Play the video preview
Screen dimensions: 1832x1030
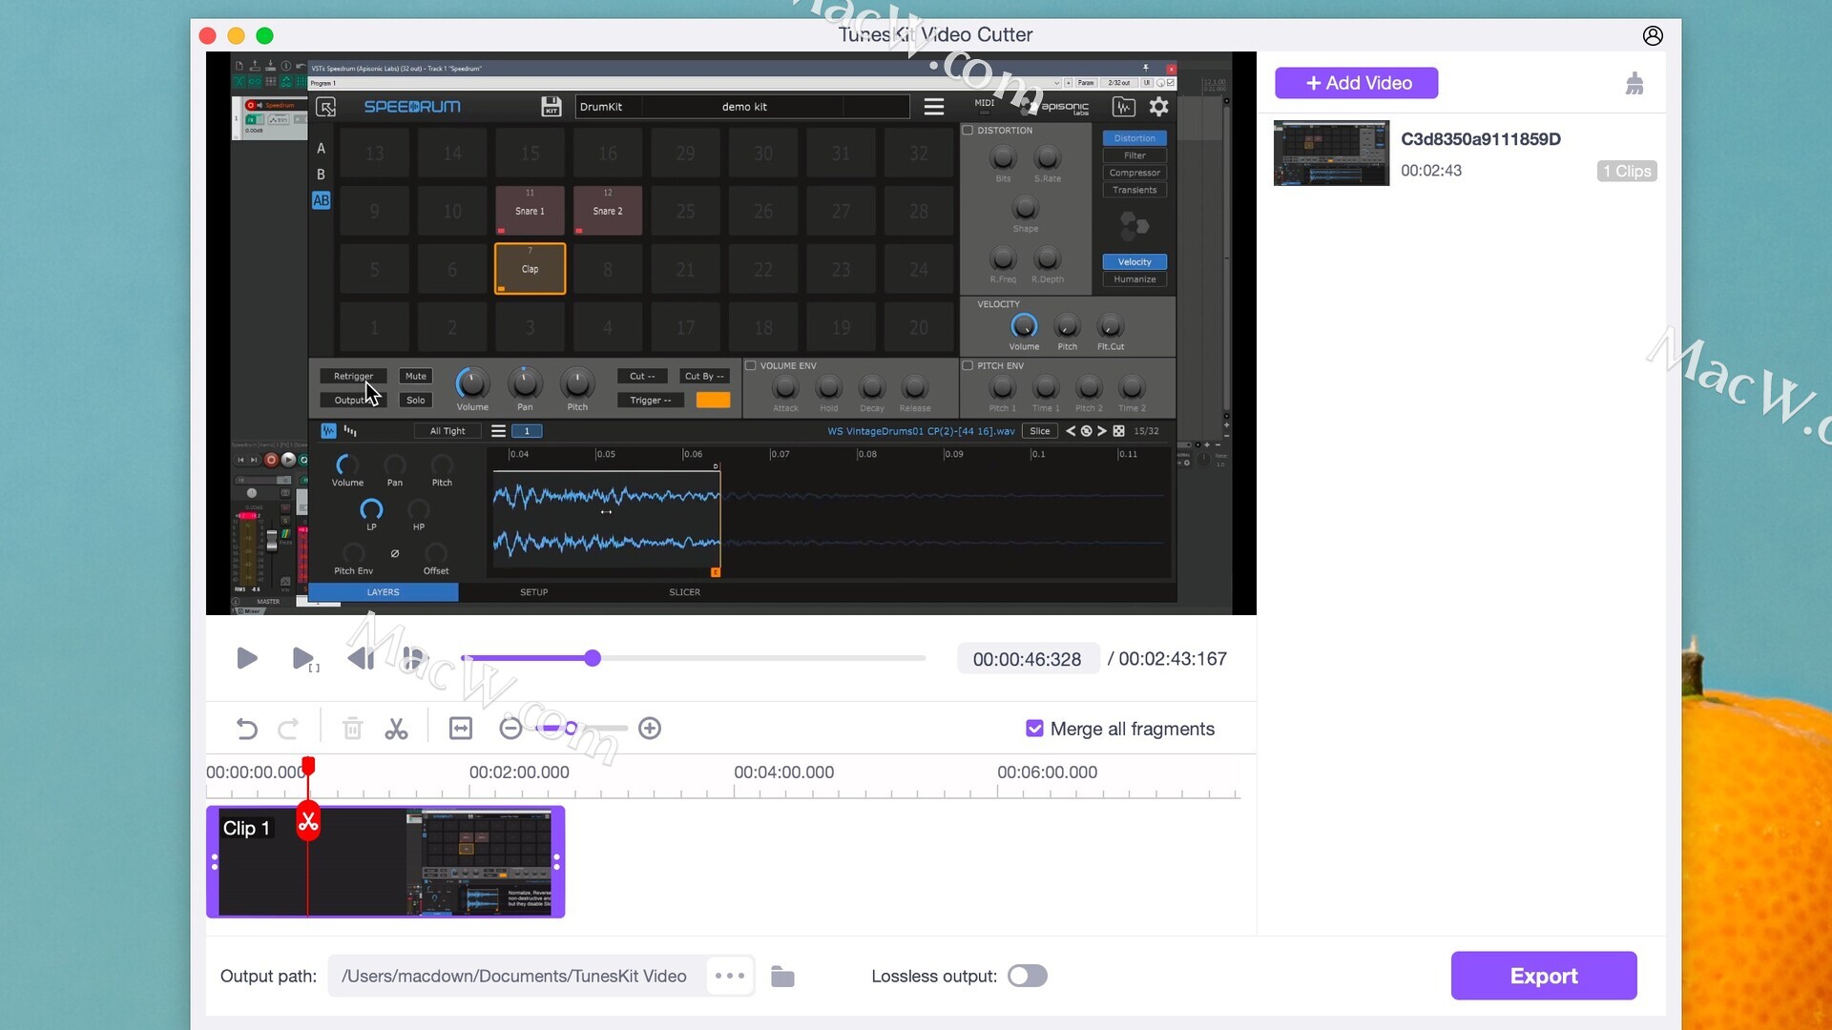pyautogui.click(x=247, y=658)
